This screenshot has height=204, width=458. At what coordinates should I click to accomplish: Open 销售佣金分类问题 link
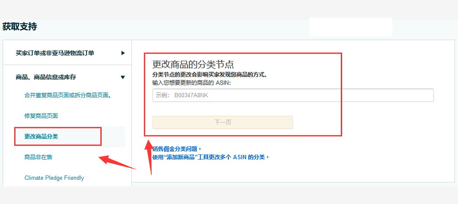coord(175,149)
